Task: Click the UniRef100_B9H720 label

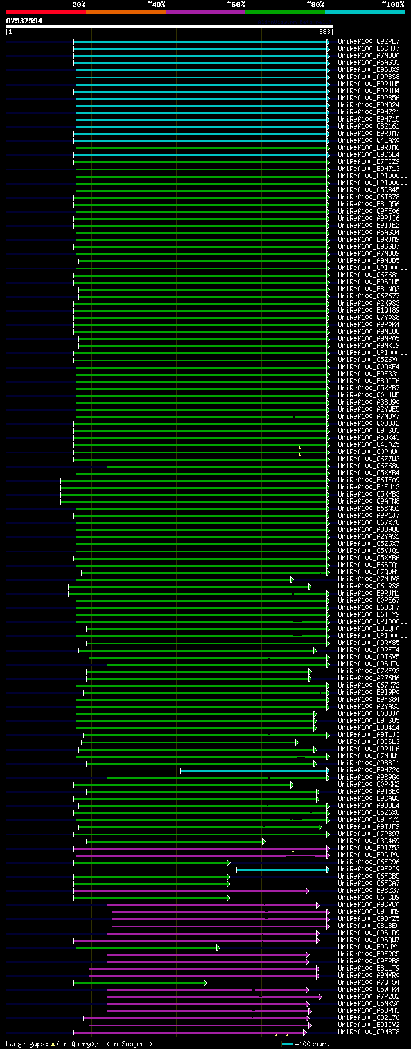Action: pos(369,770)
